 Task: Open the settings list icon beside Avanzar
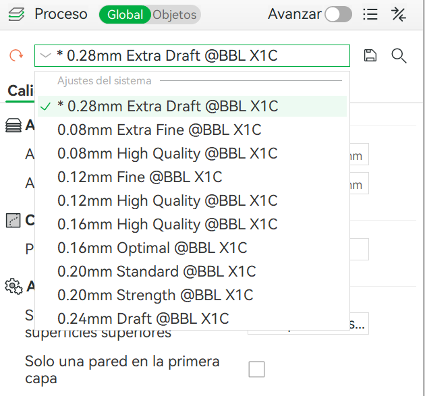pyautogui.click(x=370, y=14)
